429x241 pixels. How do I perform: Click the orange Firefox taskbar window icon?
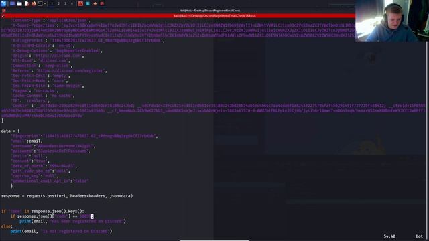(x=95, y=3)
